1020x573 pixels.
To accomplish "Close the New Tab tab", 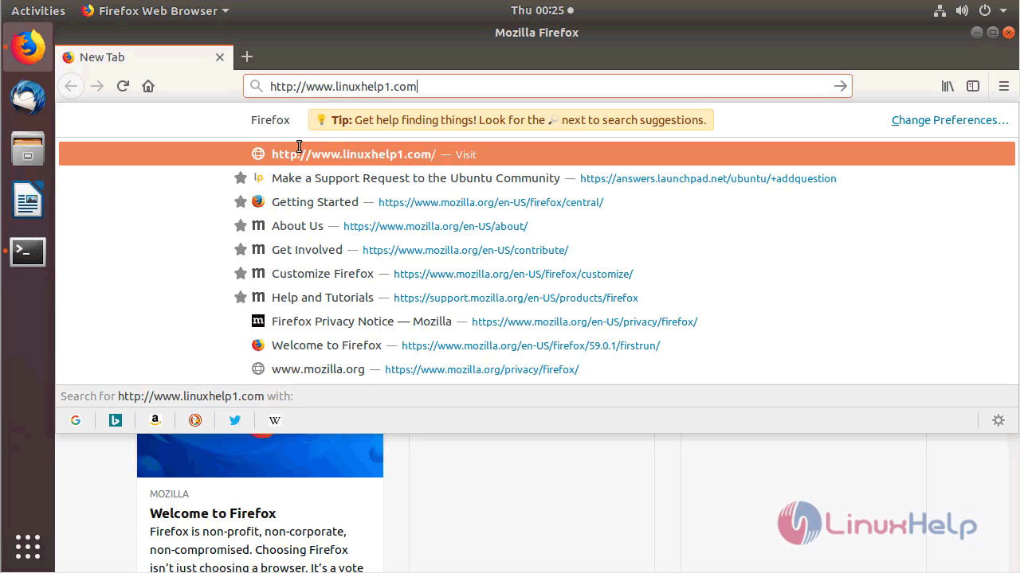I will pos(220,57).
